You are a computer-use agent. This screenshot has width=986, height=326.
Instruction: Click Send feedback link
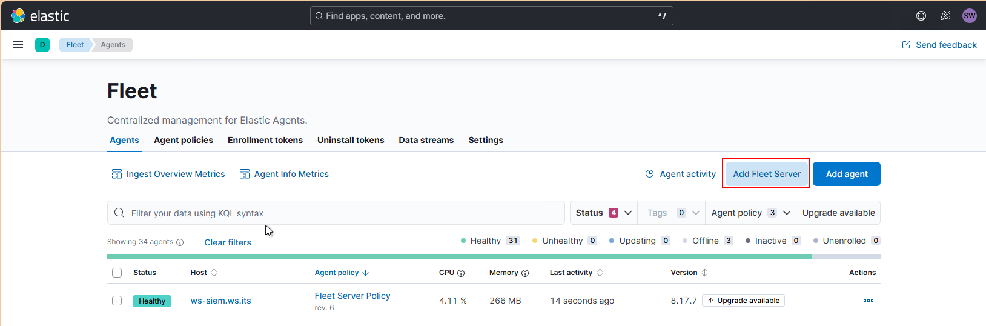click(x=946, y=45)
